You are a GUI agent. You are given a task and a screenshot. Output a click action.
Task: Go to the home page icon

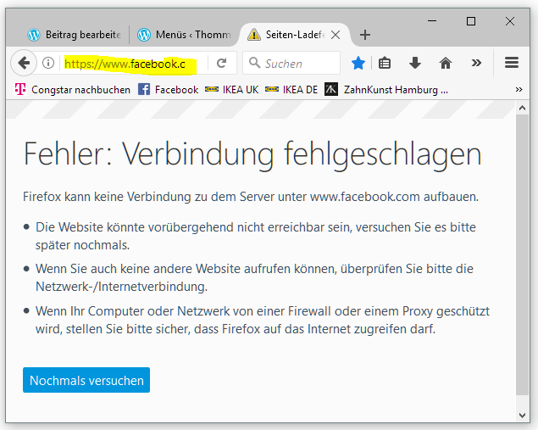446,64
